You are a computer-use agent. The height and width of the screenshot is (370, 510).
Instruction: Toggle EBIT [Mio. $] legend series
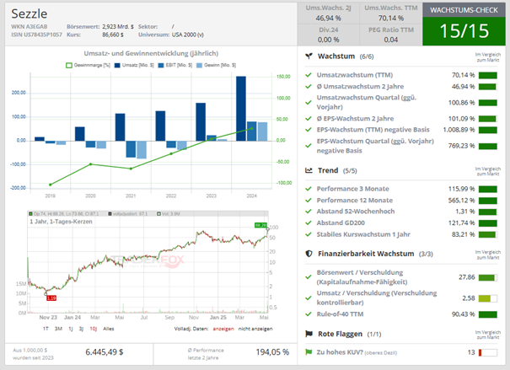175,66
